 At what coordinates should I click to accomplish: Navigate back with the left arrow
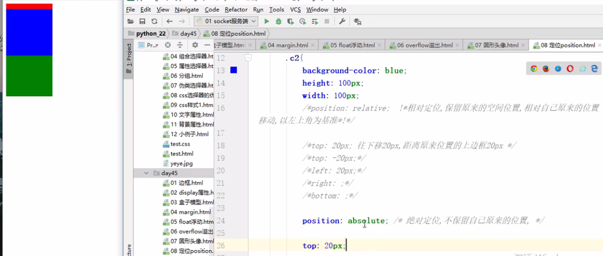pos(170,21)
